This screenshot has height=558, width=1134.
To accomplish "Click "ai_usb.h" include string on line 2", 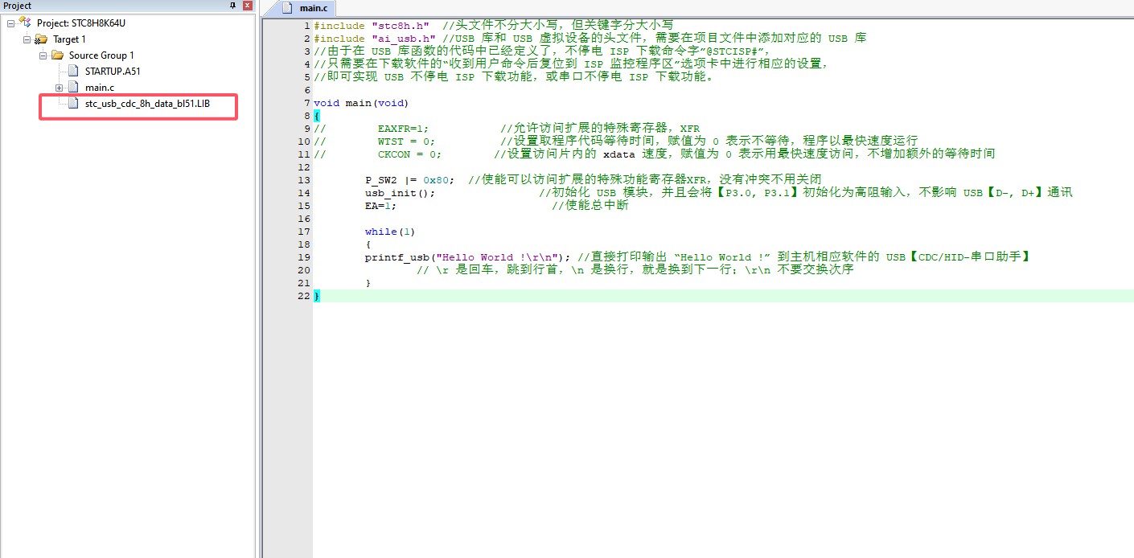I will 404,39.
